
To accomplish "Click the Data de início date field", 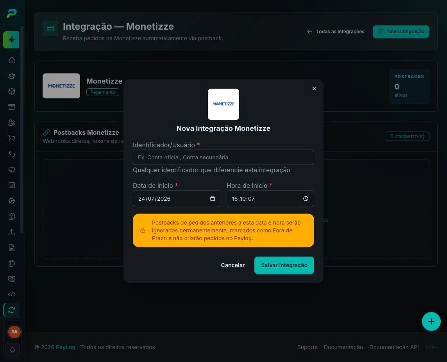I will point(177,198).
